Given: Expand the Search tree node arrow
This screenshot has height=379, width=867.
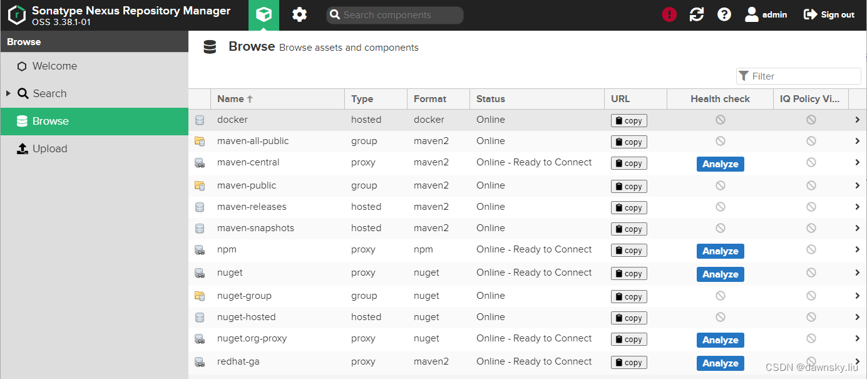Looking at the screenshot, I should tap(8, 93).
